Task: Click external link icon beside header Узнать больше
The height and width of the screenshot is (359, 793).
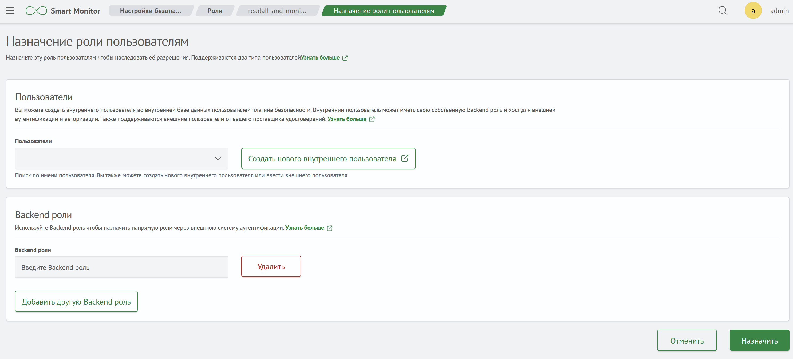Action: pos(345,58)
